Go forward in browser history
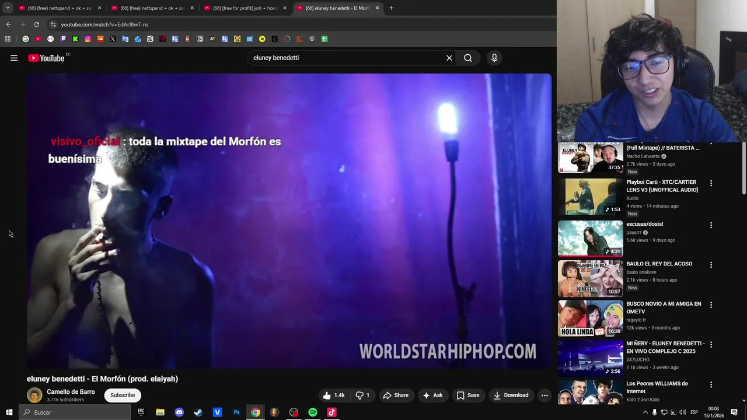This screenshot has height=420, width=747. pos(22,24)
